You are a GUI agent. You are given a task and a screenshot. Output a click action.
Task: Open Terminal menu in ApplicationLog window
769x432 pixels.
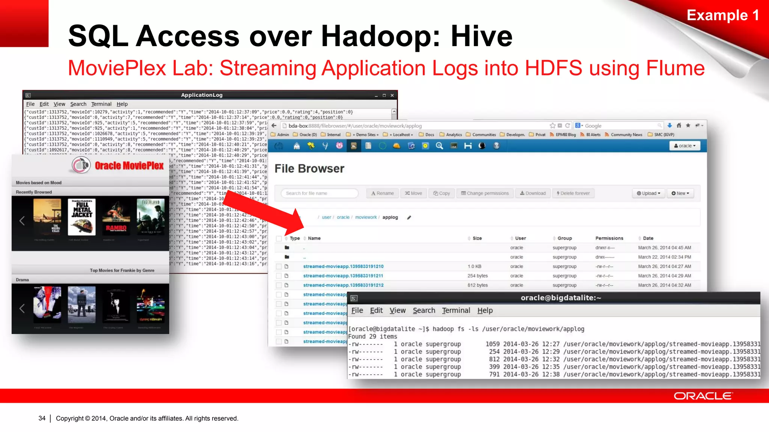click(101, 104)
